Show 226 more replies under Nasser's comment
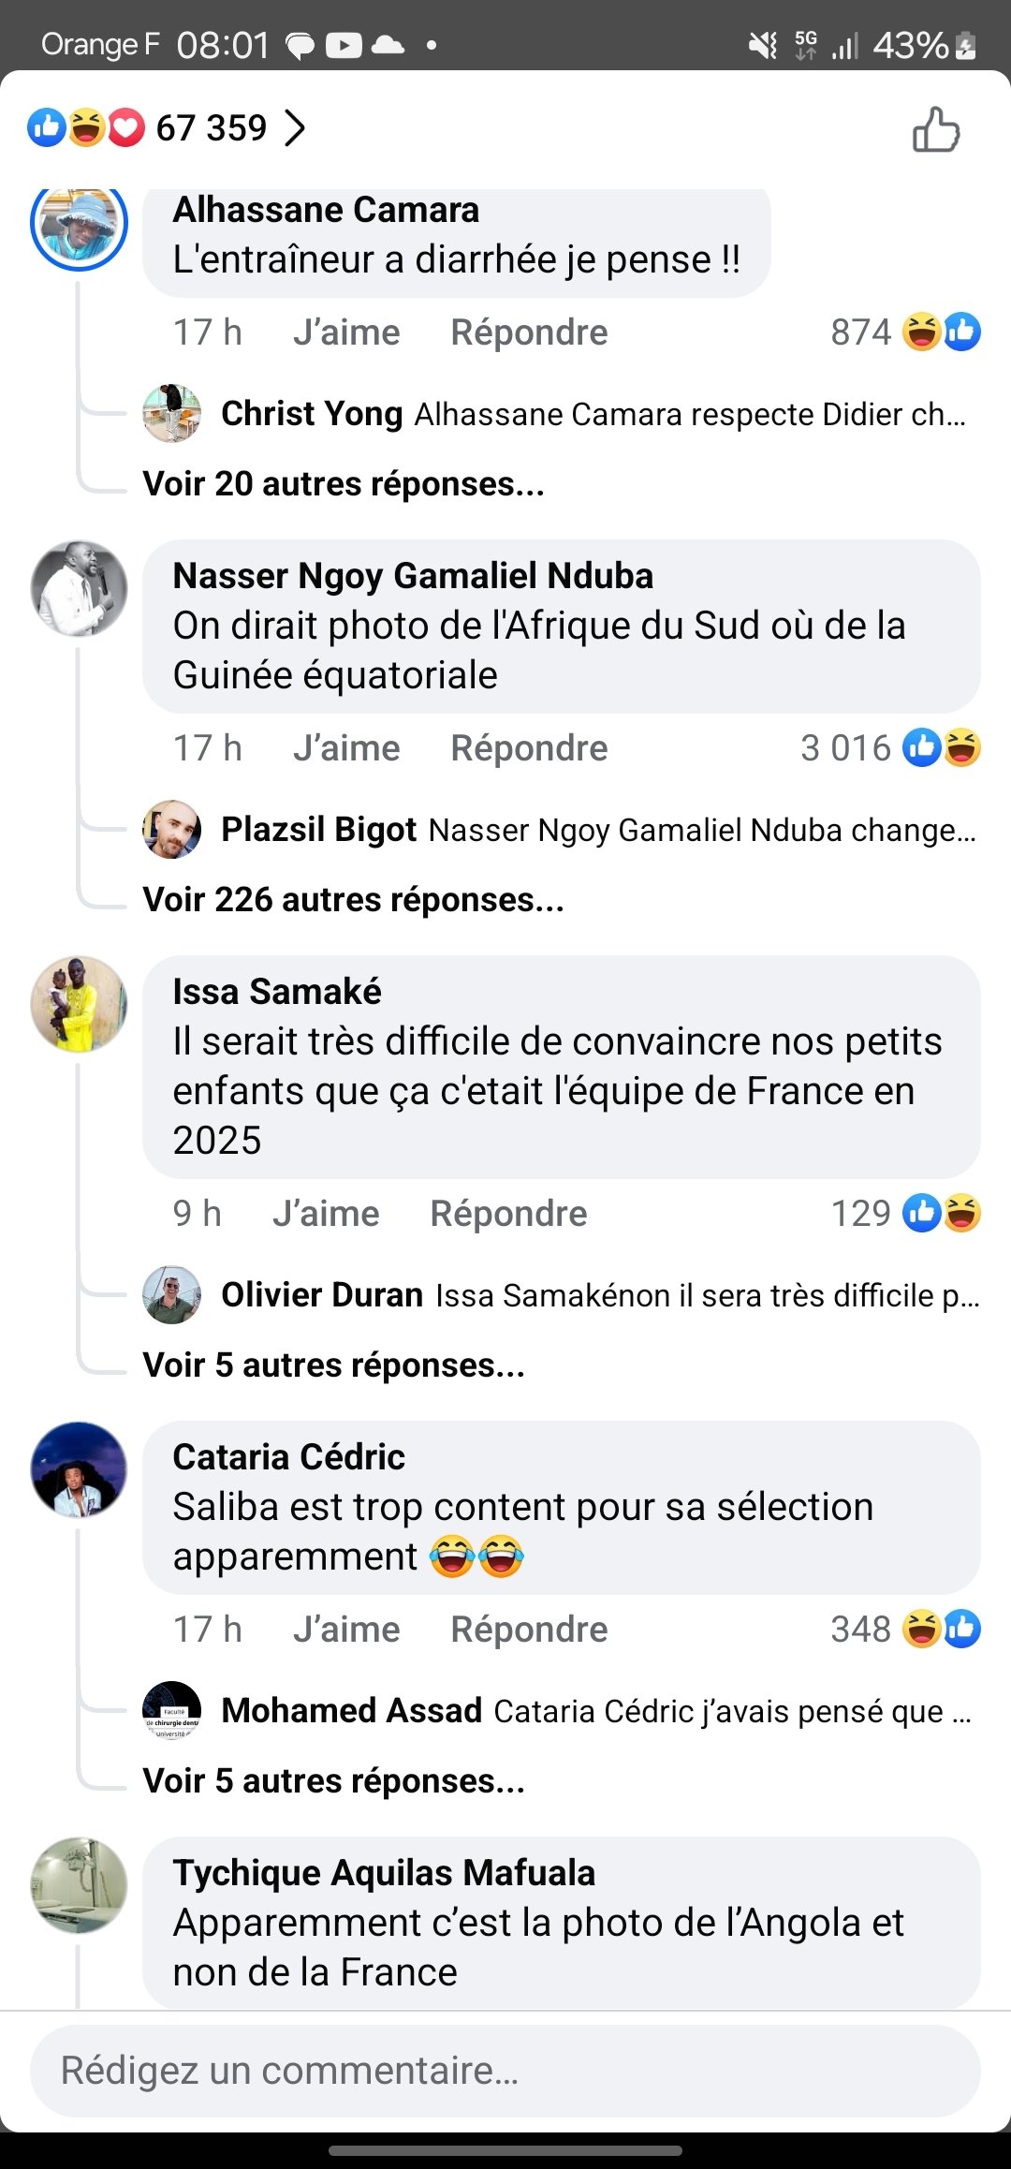Screen dimensions: 1011x2169 pyautogui.click(x=352, y=899)
